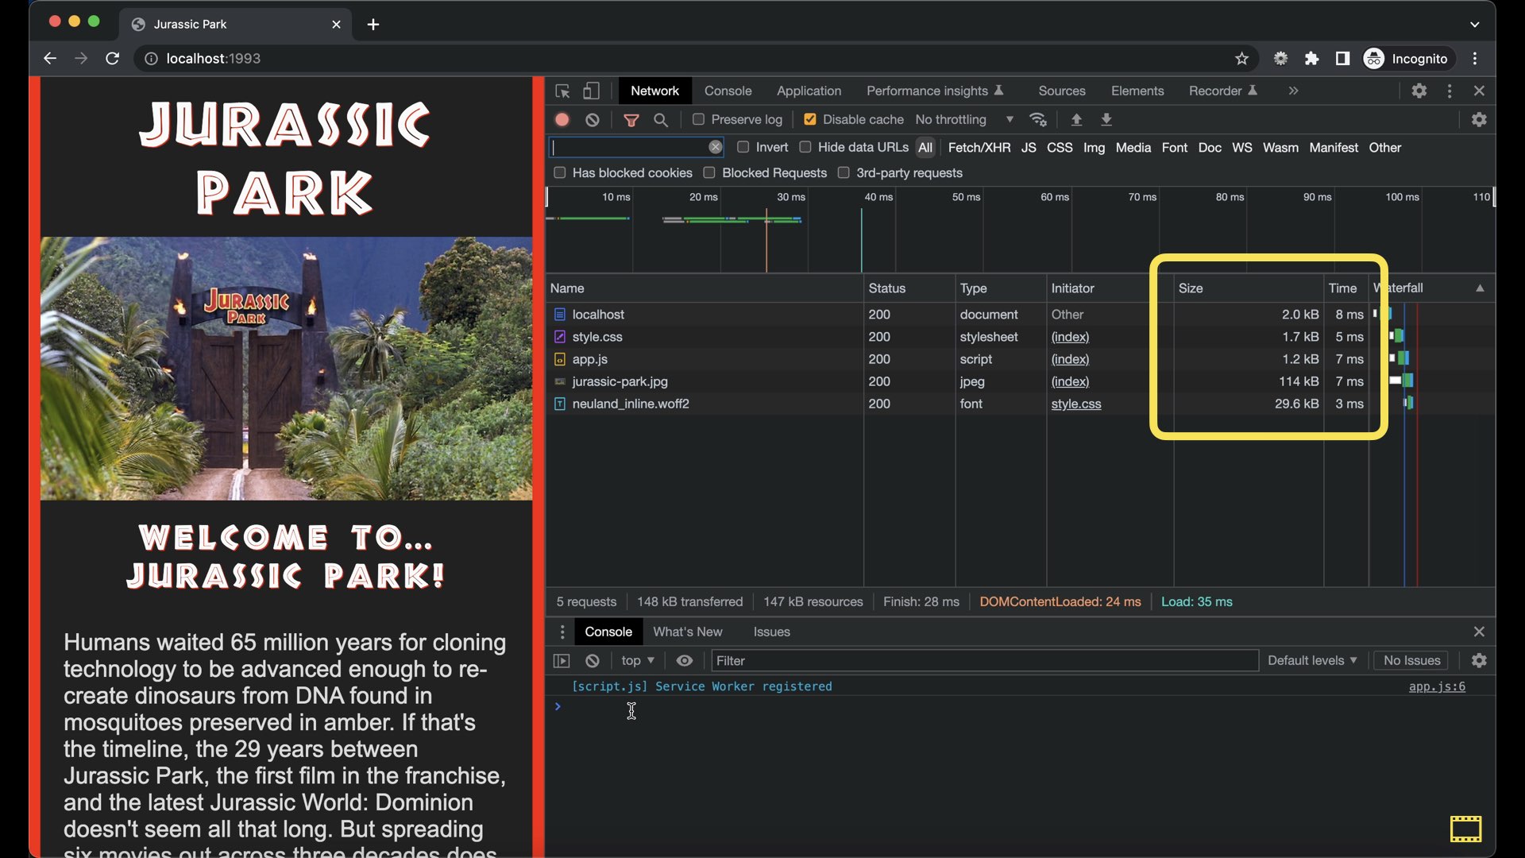
Task: Select the inspect element picker tool
Action: (562, 91)
